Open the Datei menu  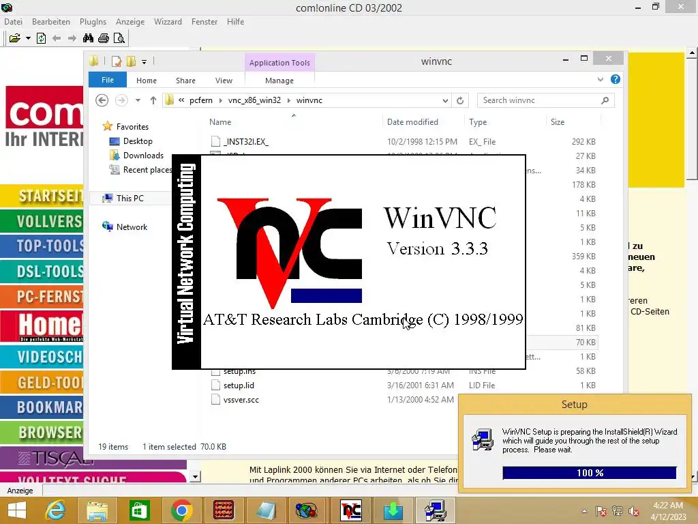click(x=14, y=21)
